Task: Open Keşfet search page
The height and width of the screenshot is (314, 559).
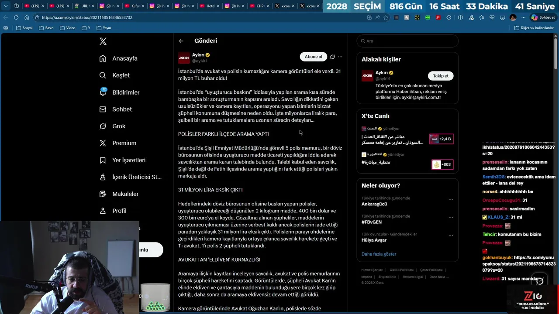Action: pos(114,75)
